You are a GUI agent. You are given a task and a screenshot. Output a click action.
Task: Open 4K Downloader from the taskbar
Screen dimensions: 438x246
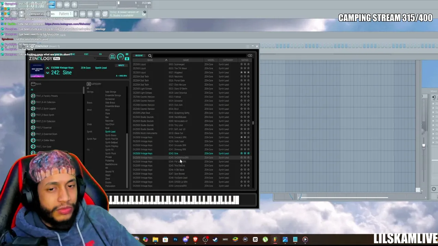point(245,240)
